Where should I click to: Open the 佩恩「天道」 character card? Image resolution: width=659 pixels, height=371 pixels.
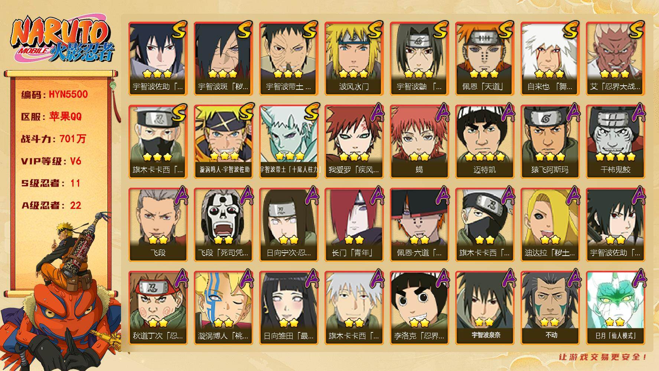click(485, 58)
